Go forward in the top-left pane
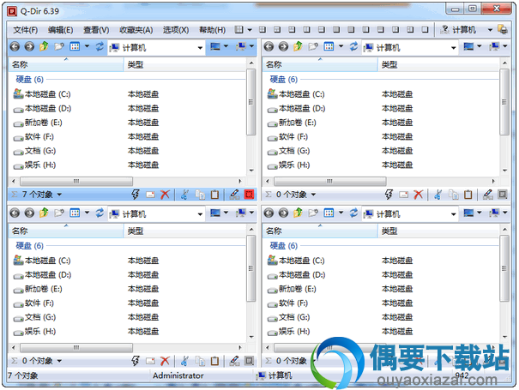Screen dimensions: 519x390 coord(29,46)
